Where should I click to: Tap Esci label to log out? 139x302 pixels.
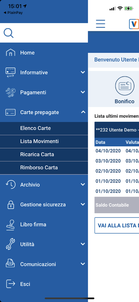(25, 284)
